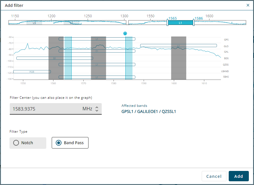Click the GLO constellation label
The width and height of the screenshot is (254, 185).
tap(226, 46)
